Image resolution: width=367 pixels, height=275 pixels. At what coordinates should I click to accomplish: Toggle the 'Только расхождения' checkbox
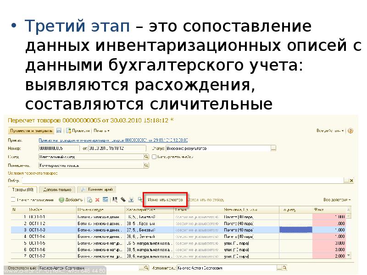[x=13, y=200]
